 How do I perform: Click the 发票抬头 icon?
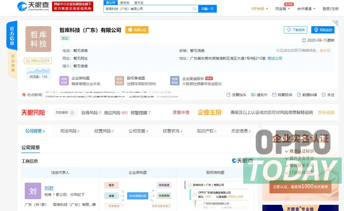228,95
